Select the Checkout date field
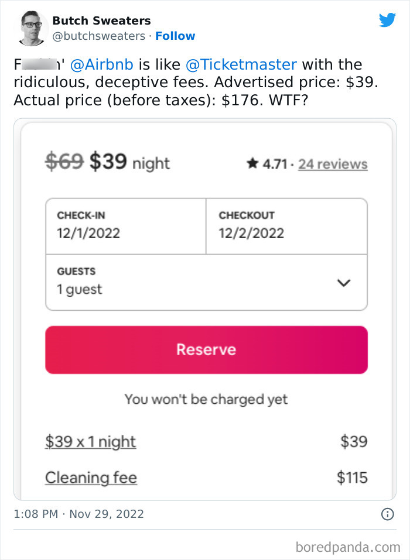 [286, 226]
